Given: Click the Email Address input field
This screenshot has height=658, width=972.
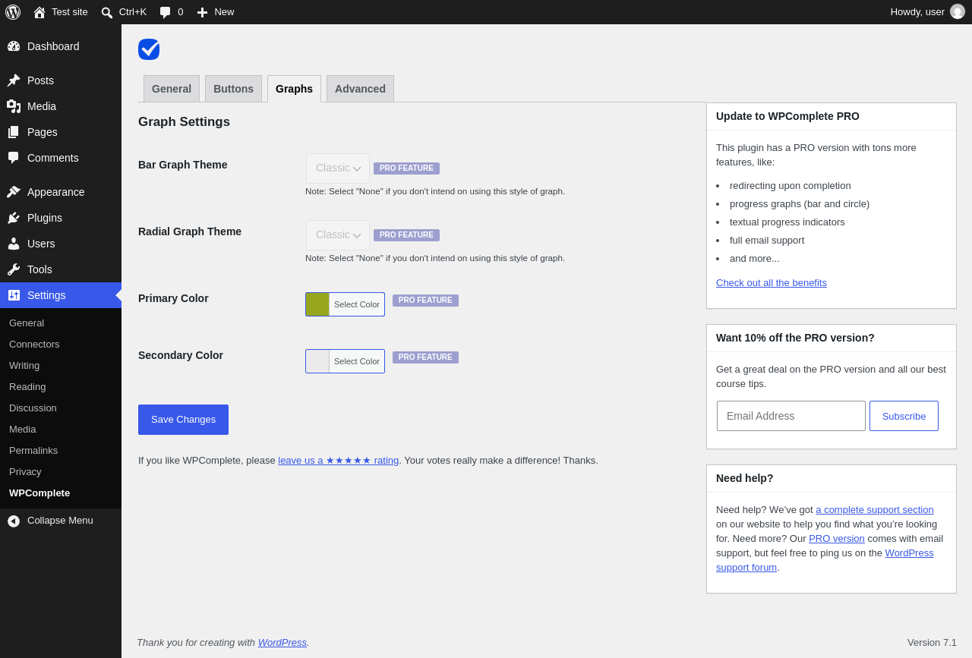Looking at the screenshot, I should (x=791, y=416).
